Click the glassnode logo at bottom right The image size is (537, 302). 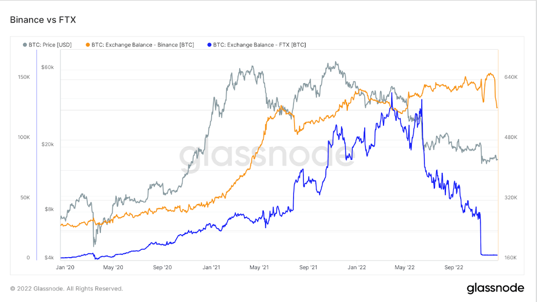pyautogui.click(x=496, y=288)
